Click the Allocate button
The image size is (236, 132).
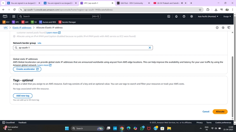[220, 111]
